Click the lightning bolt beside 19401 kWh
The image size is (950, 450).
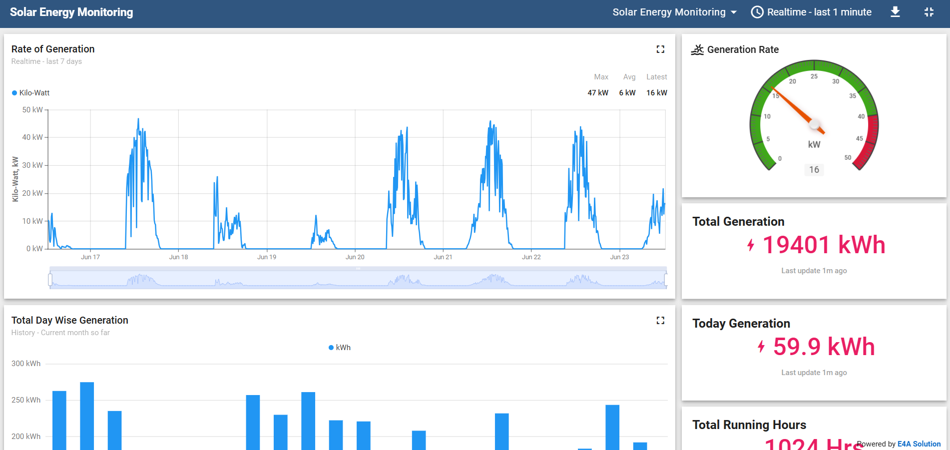pos(751,245)
